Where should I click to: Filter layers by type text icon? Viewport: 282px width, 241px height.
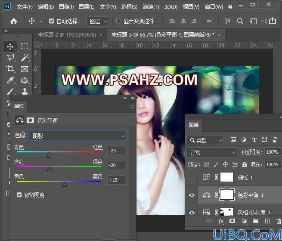pyautogui.click(x=254, y=139)
